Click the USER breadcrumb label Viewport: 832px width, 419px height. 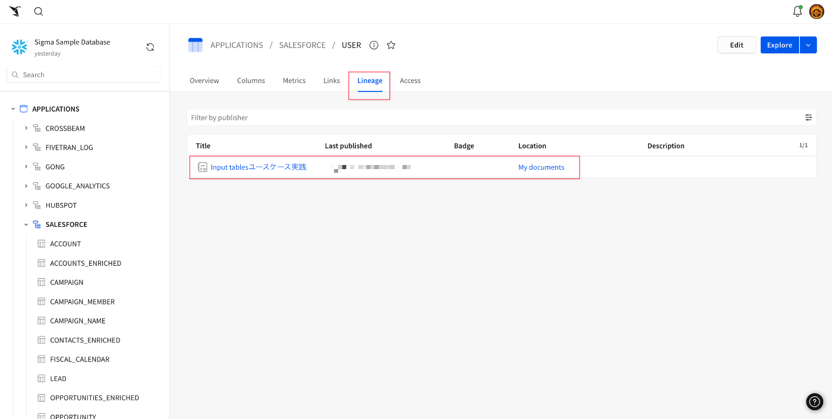coord(351,45)
